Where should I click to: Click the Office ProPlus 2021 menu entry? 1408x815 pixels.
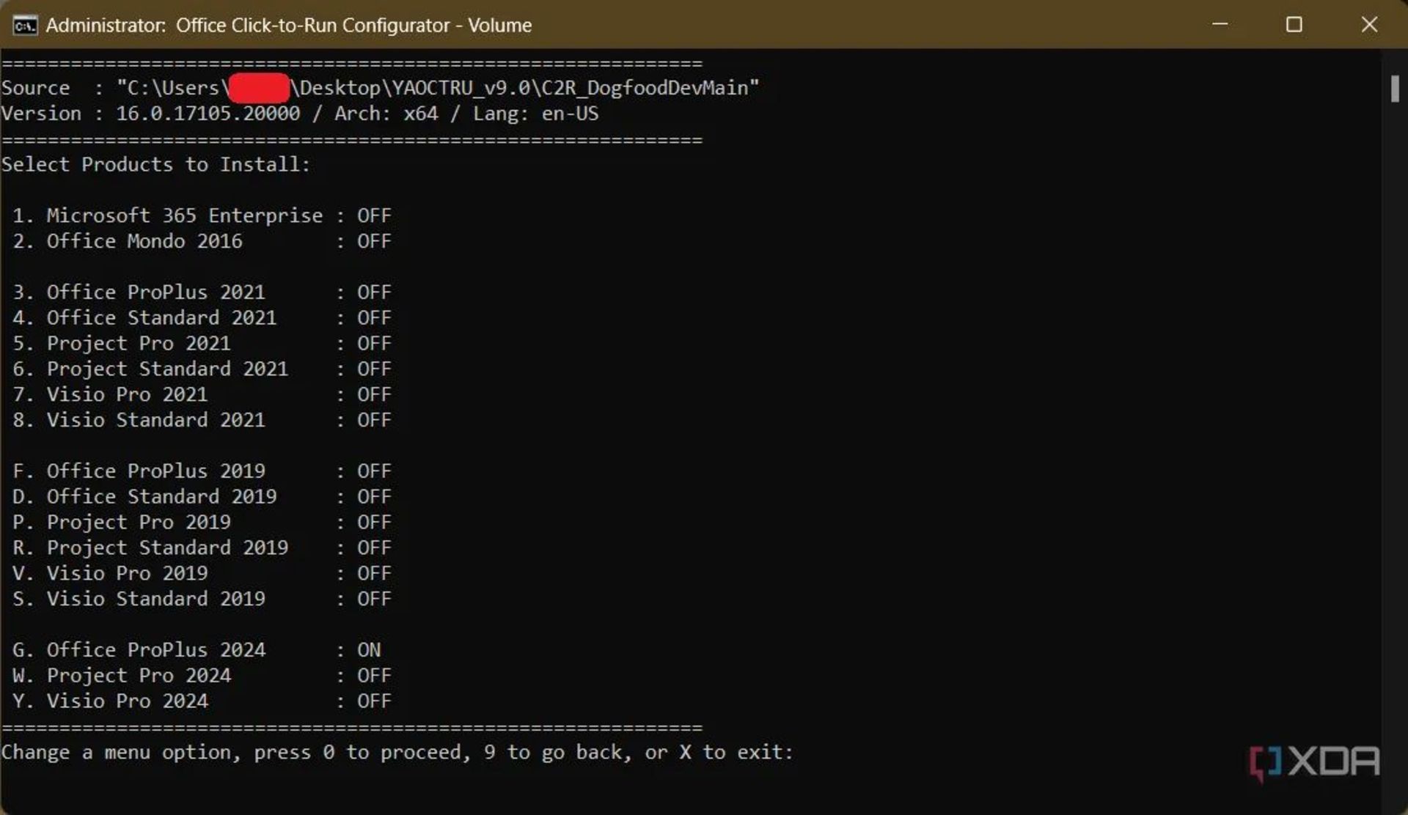tap(155, 292)
